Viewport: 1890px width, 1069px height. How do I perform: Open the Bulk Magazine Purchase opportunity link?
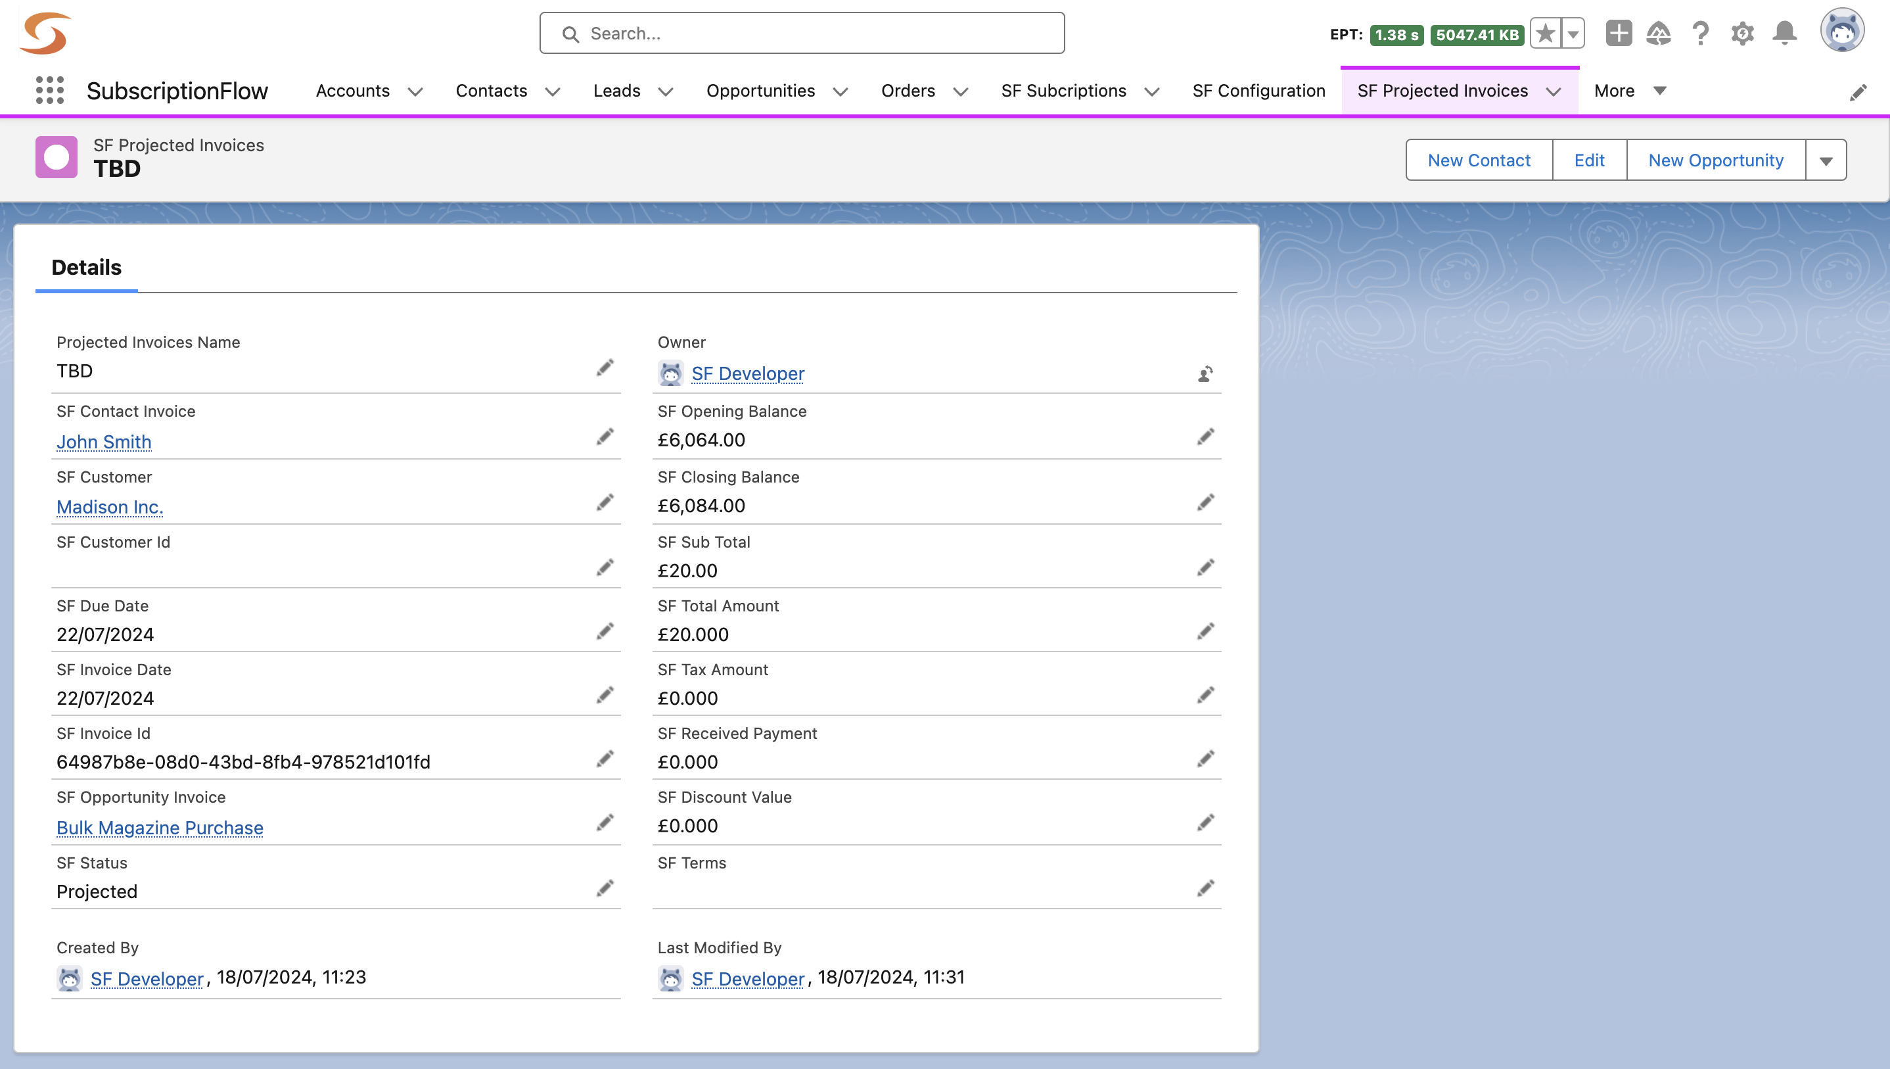pyautogui.click(x=160, y=828)
